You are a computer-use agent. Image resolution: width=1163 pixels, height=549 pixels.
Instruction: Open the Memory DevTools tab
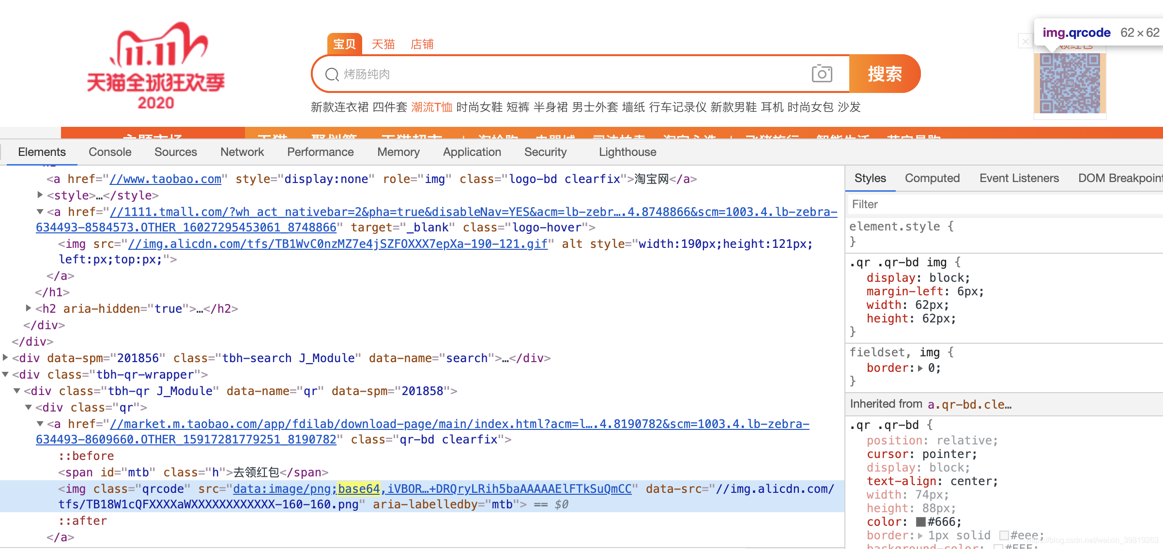(x=398, y=152)
